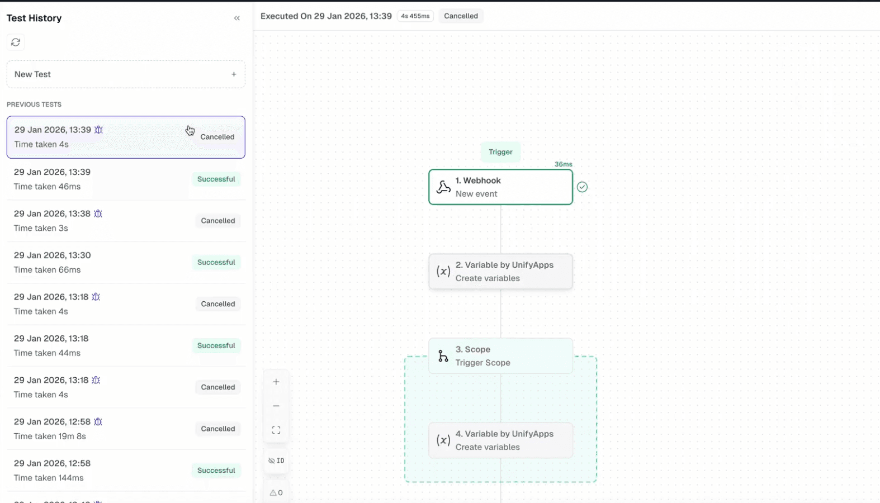Select the 12:58 test taking 19m 8s
The height and width of the screenshot is (503, 880).
tap(126, 429)
